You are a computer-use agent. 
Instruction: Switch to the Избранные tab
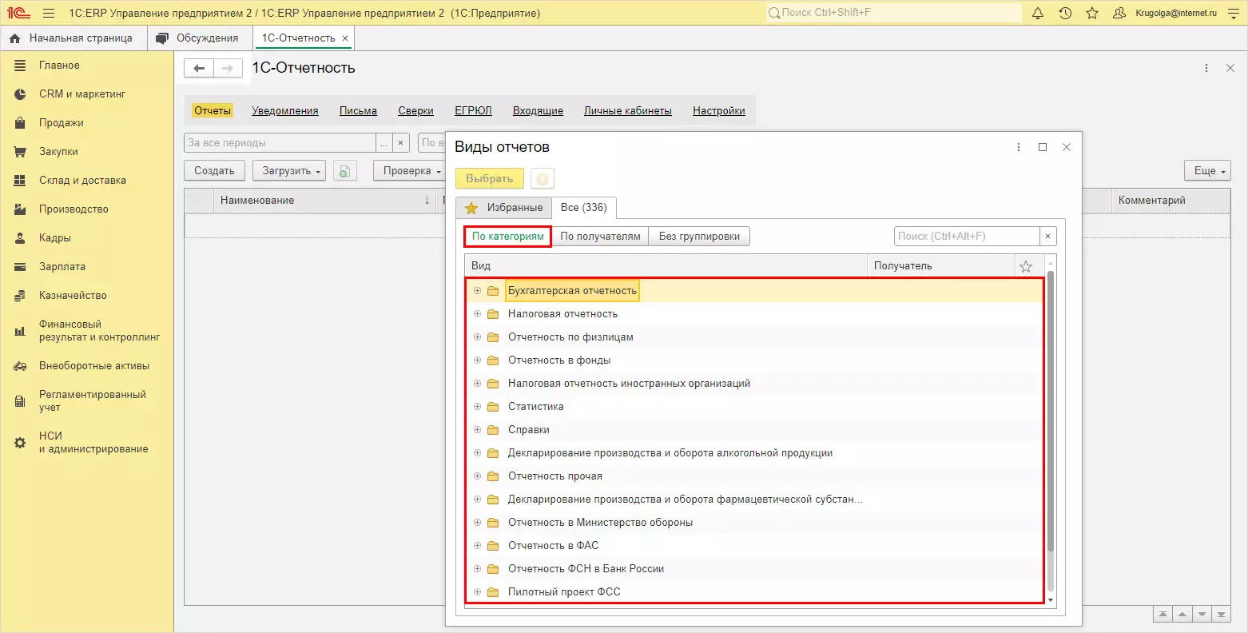(505, 208)
